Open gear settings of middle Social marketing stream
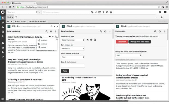The image size is (169, 105). tap(105, 31)
